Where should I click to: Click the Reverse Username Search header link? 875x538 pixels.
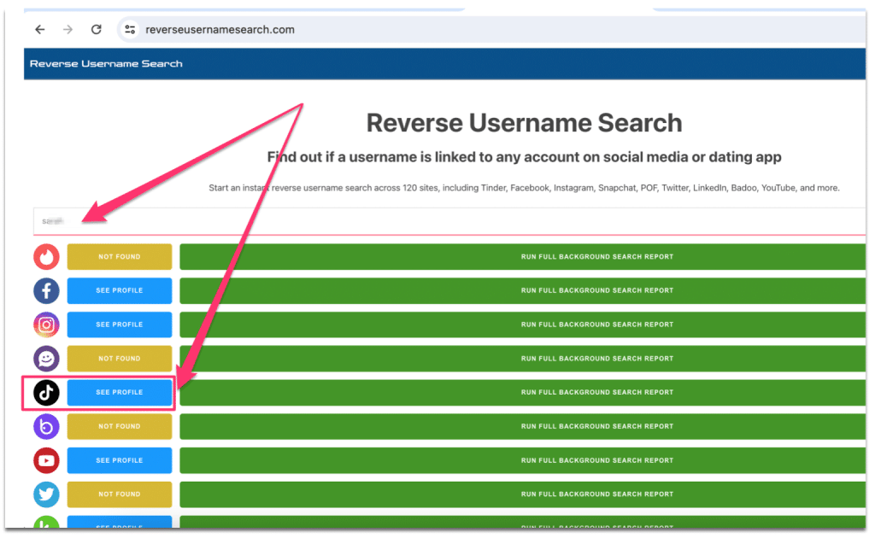[106, 64]
